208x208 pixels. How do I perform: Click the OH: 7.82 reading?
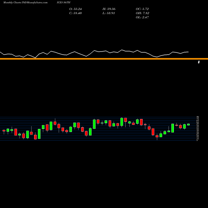(x=142, y=13)
